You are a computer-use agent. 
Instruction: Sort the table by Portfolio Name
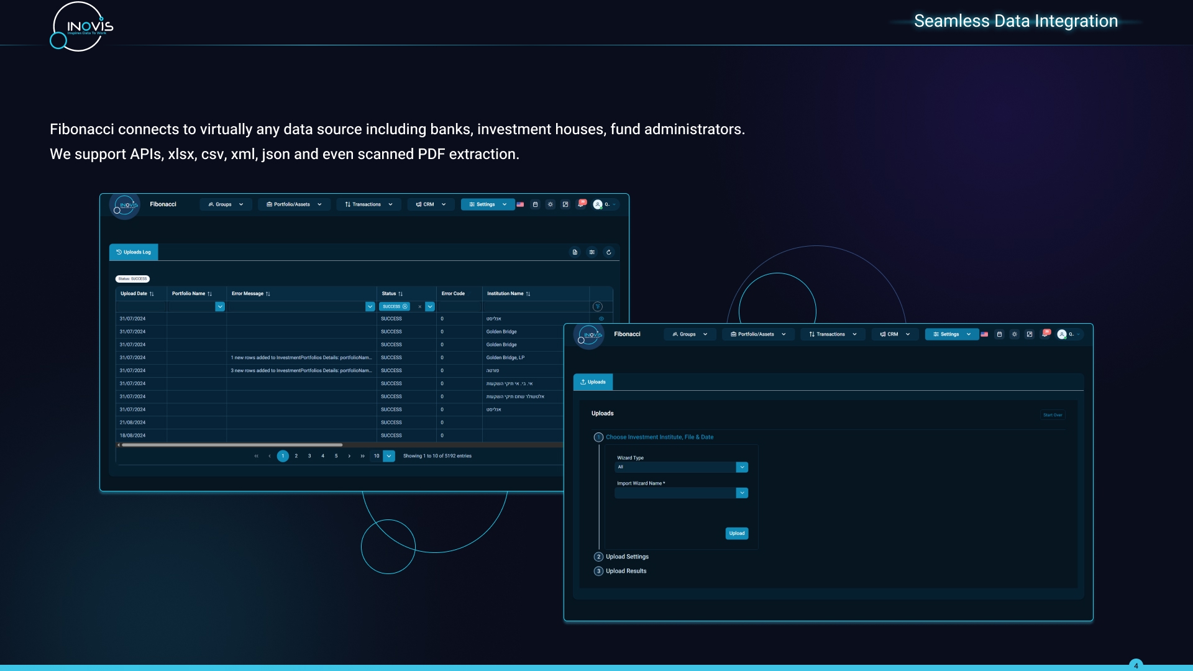(x=210, y=294)
